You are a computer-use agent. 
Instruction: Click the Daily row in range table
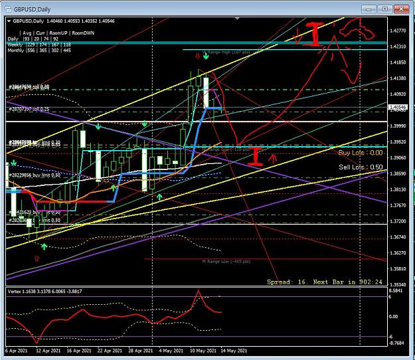[x=33, y=39]
